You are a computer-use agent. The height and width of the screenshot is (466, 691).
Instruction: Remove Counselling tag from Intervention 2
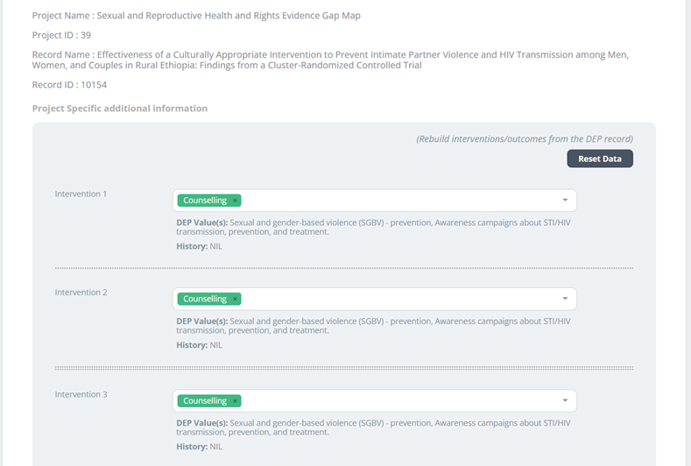(x=235, y=299)
